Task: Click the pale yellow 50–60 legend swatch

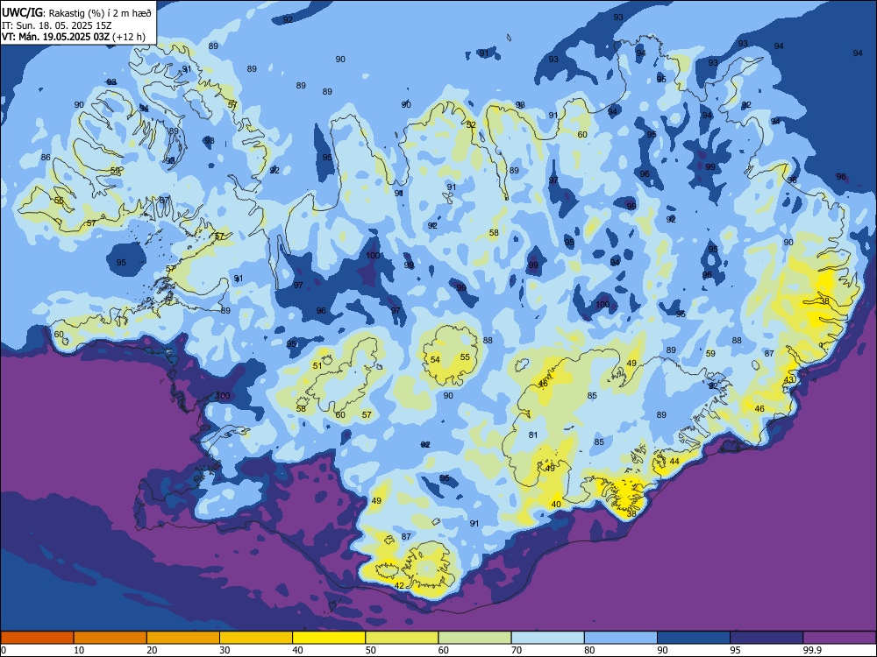Action: click(402, 638)
